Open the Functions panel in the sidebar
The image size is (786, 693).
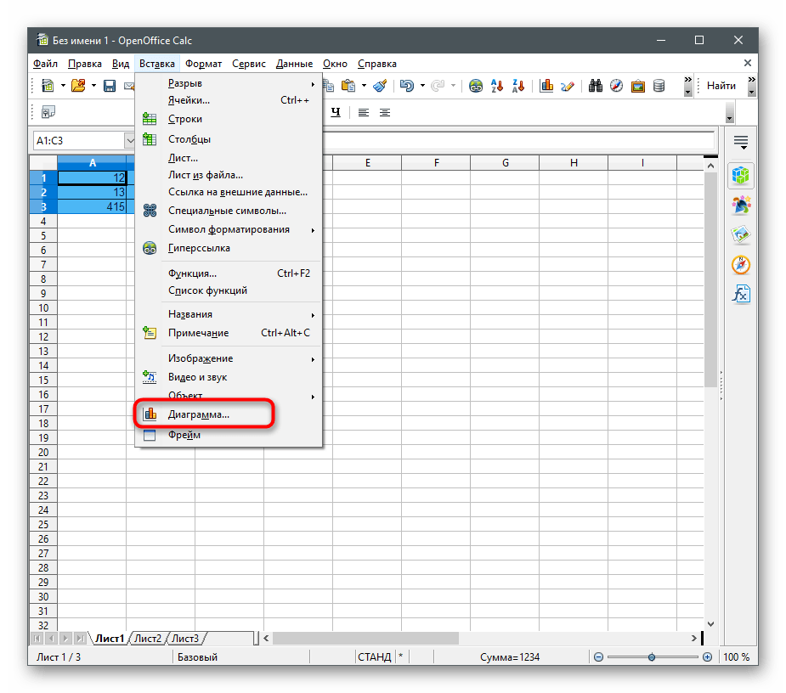(741, 295)
